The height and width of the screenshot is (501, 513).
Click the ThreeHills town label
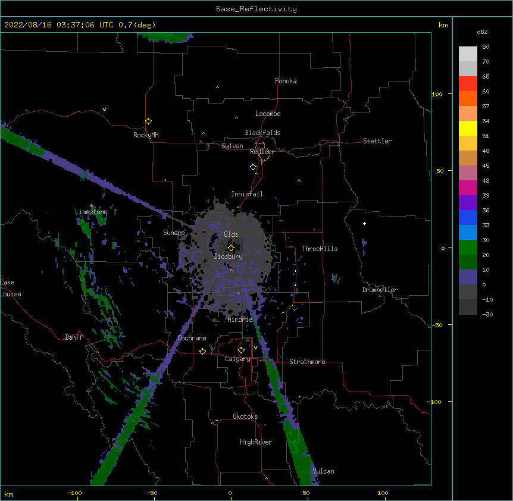coord(320,249)
